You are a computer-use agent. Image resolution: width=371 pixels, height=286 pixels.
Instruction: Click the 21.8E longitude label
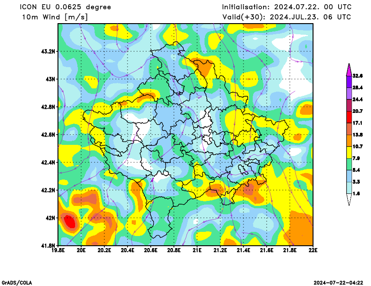(290, 250)
